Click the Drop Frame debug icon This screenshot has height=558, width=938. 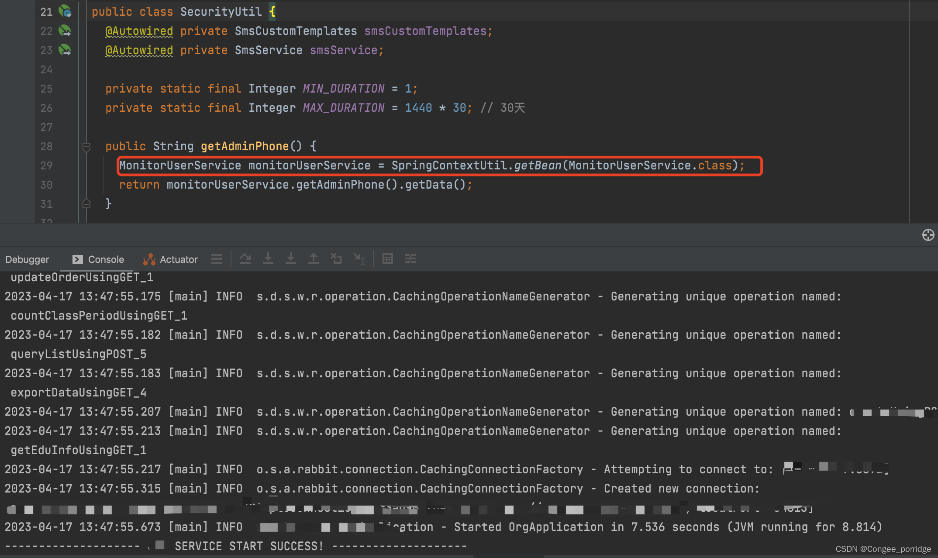[x=336, y=259]
